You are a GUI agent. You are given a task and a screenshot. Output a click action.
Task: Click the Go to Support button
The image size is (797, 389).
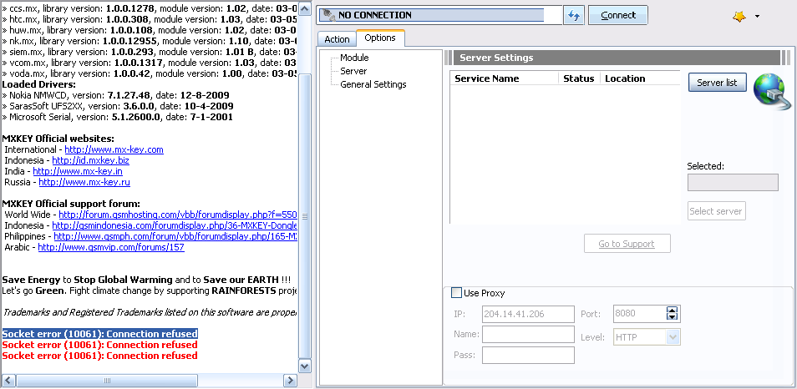(x=627, y=244)
